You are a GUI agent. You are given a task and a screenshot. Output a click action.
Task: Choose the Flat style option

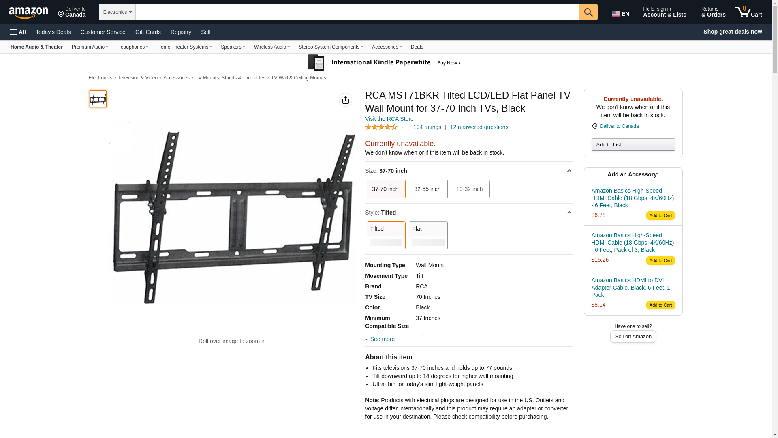click(428, 235)
